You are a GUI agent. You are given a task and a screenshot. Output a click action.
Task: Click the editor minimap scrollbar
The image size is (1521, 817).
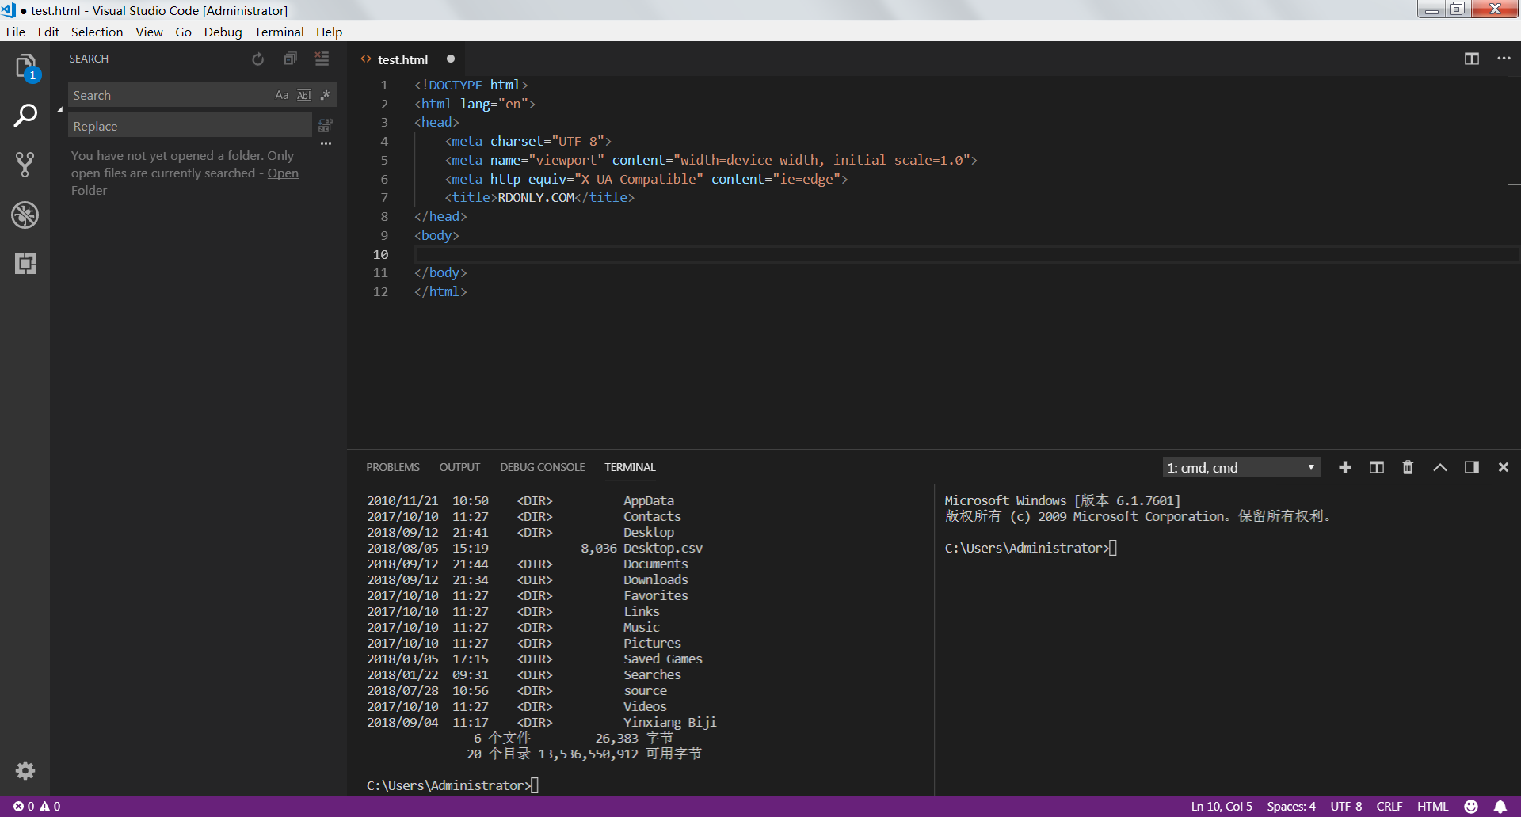point(1514,261)
